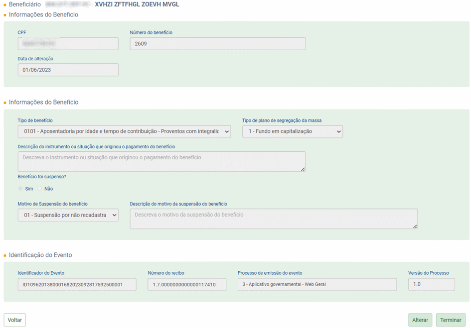The width and height of the screenshot is (471, 328).
Task: Click the CPF input field
Action: (x=68, y=44)
